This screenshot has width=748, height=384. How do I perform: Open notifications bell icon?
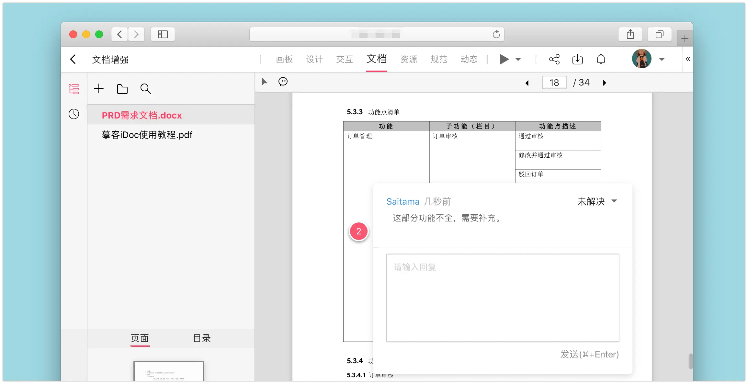coord(601,59)
